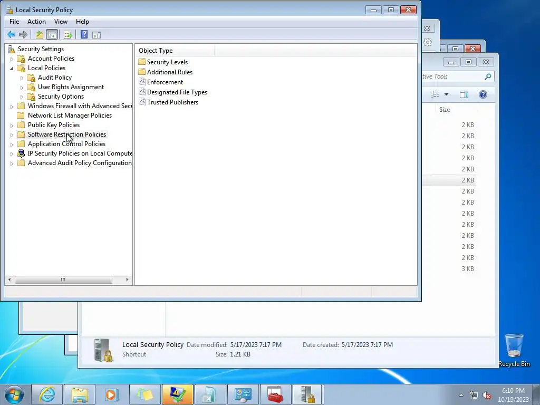The height and width of the screenshot is (405, 540).
Task: Open Windows Explorer from the taskbar
Action: point(80,394)
